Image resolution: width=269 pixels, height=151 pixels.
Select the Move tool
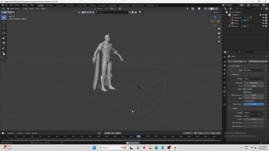click(4, 28)
